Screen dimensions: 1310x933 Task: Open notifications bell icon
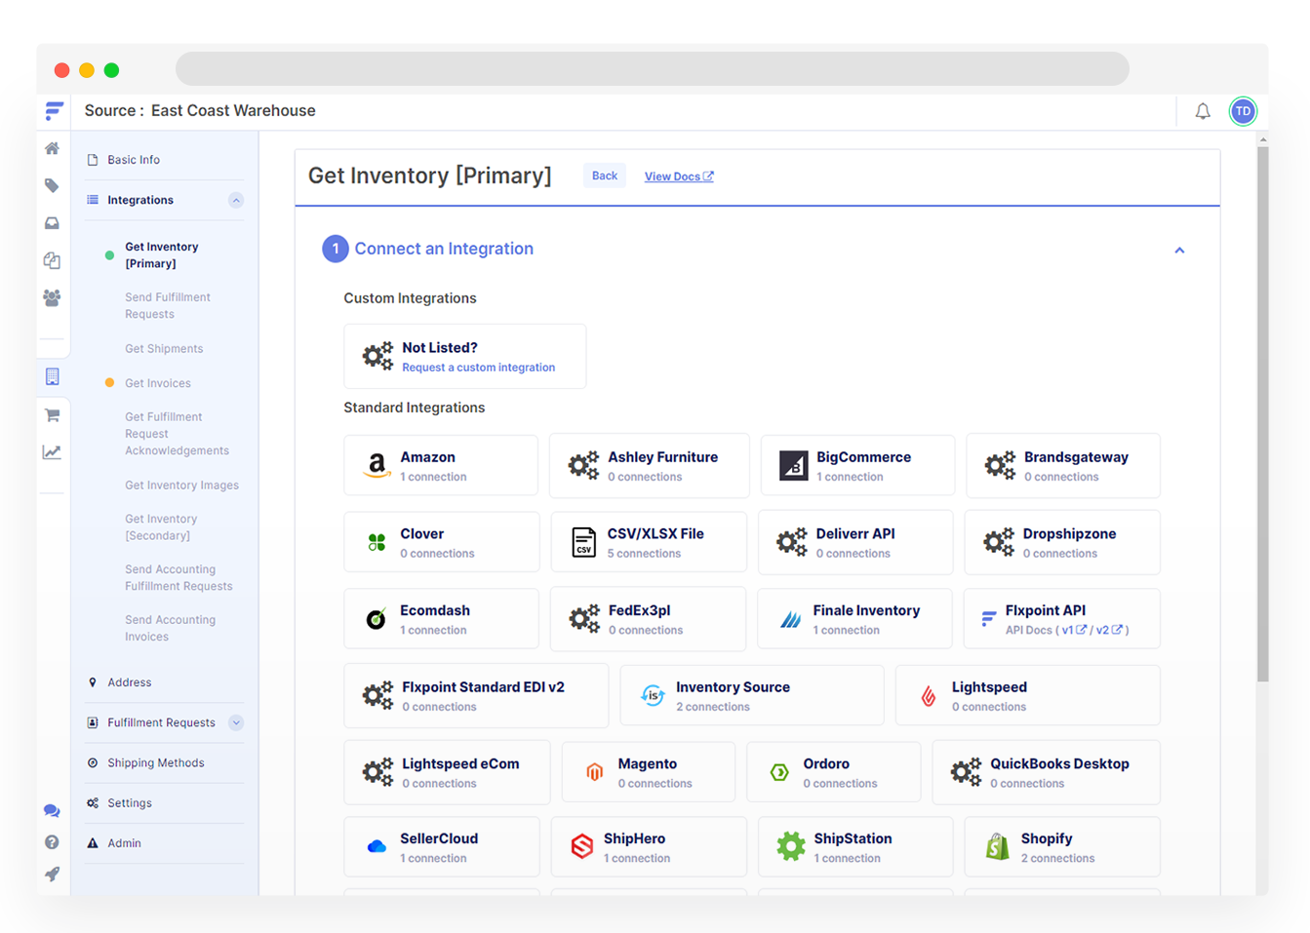click(x=1203, y=111)
